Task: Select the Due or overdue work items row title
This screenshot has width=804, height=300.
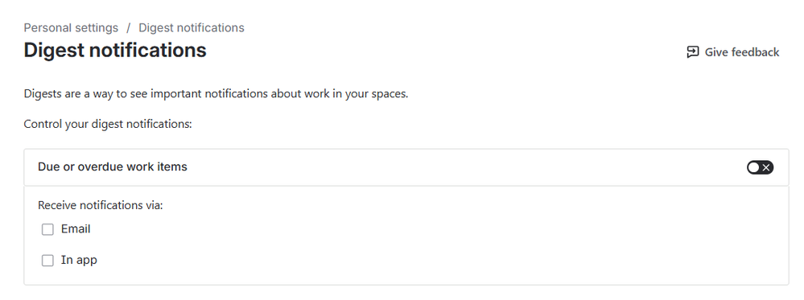Action: coord(113,166)
